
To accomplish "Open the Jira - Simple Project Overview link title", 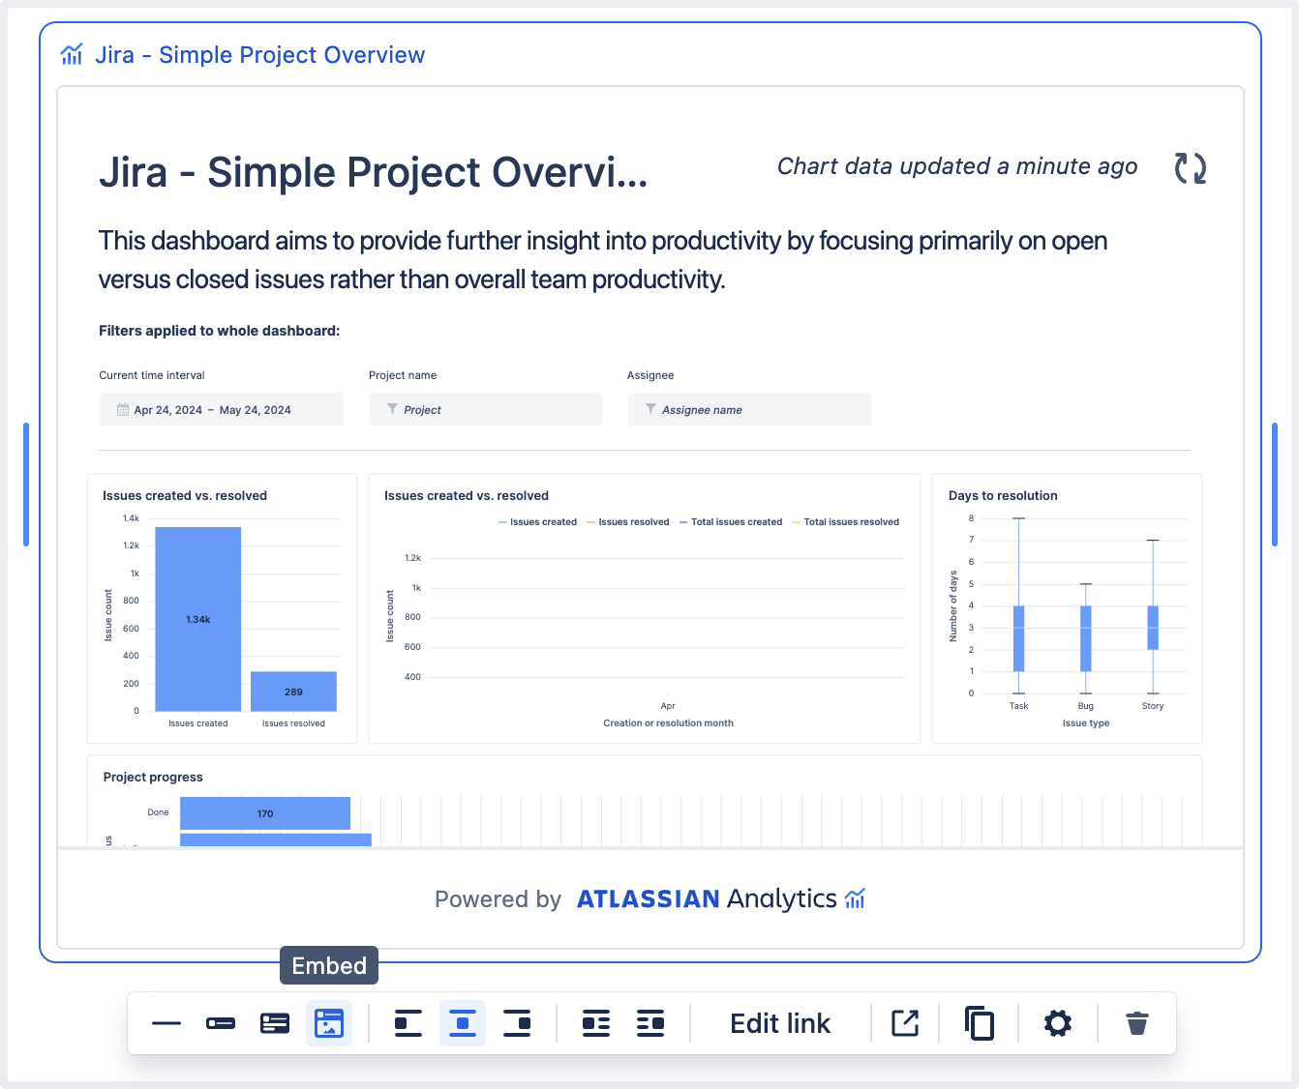I will [x=259, y=55].
